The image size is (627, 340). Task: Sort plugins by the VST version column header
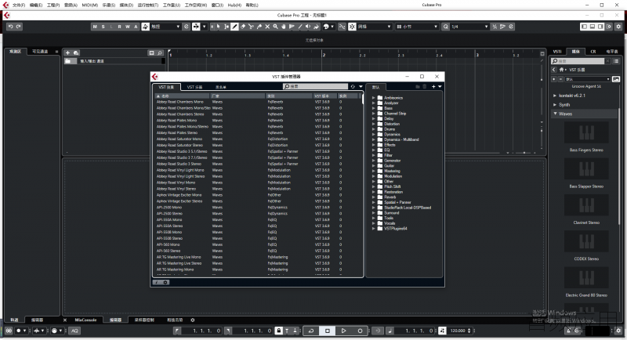coord(325,96)
